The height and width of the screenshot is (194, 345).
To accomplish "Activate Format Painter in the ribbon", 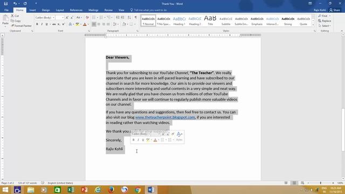I will 21,26.
